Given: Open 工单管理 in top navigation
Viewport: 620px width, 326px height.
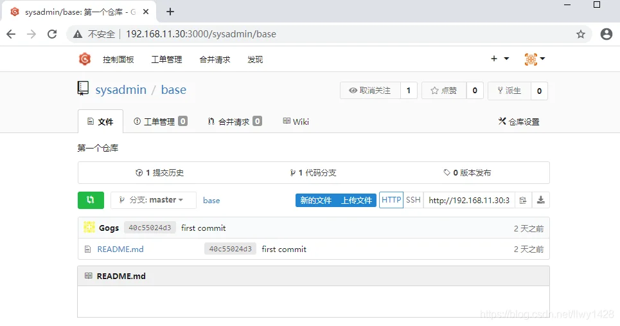Looking at the screenshot, I should point(166,60).
